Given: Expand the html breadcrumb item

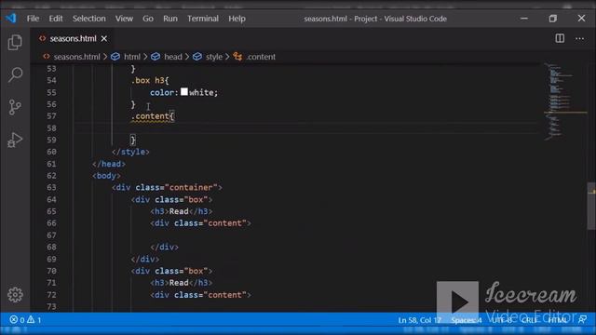Looking at the screenshot, I should pyautogui.click(x=132, y=57).
